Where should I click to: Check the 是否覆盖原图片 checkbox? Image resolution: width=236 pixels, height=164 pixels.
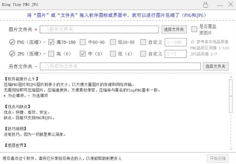[194, 29]
